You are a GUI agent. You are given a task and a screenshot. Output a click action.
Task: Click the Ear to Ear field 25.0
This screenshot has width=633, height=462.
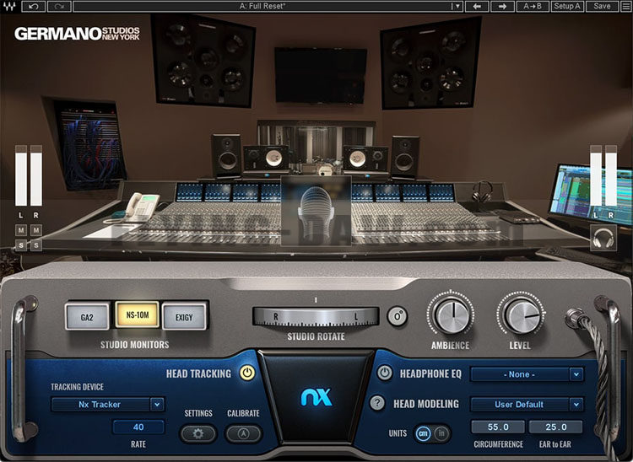click(x=556, y=427)
